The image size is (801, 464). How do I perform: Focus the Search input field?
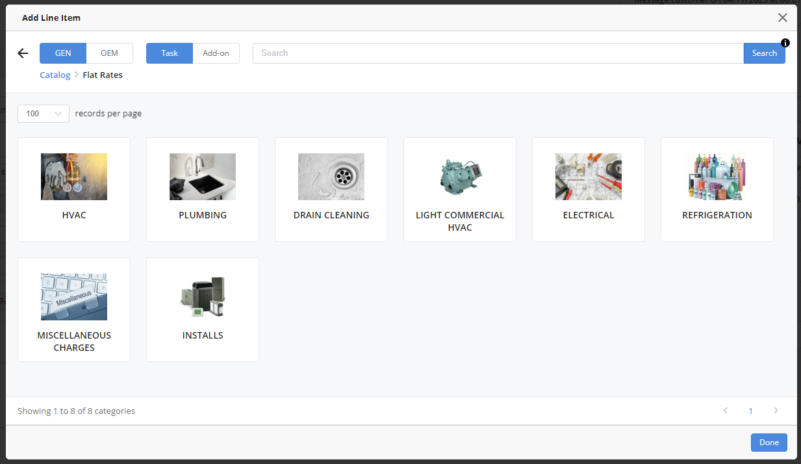(498, 53)
